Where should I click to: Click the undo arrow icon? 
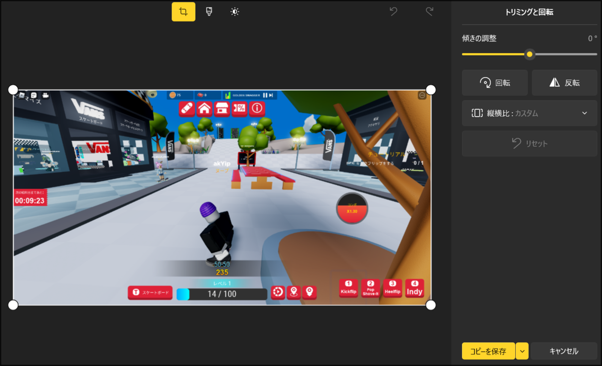tap(393, 12)
